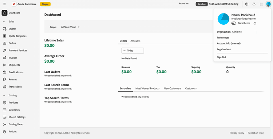273x139 pixels.
Task: Click Sign Out in profile menu
Action: point(221,57)
